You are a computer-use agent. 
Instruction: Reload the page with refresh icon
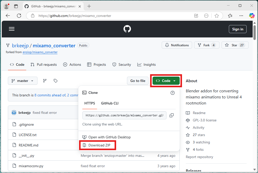[19, 16]
